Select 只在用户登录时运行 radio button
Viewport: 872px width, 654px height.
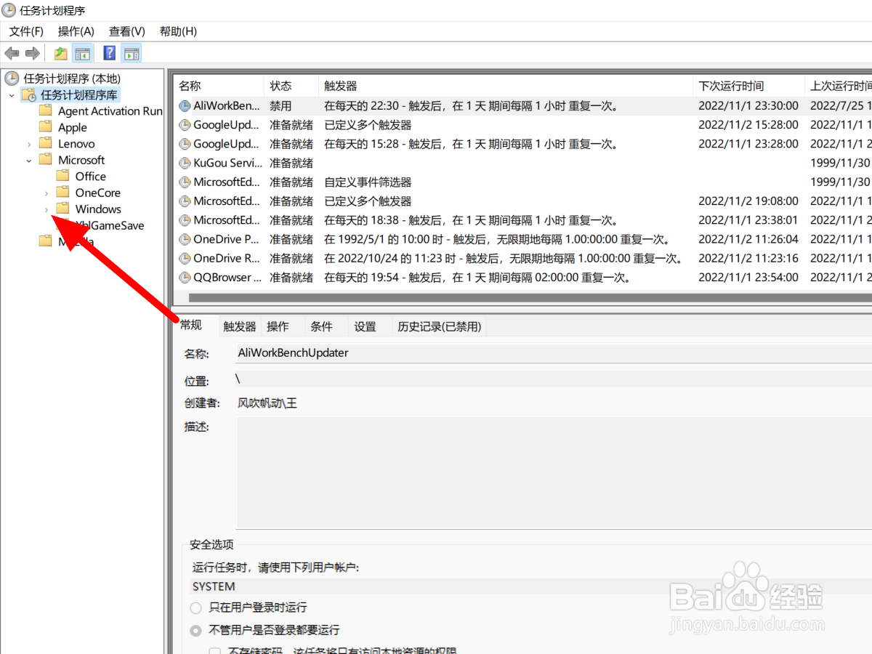point(195,607)
